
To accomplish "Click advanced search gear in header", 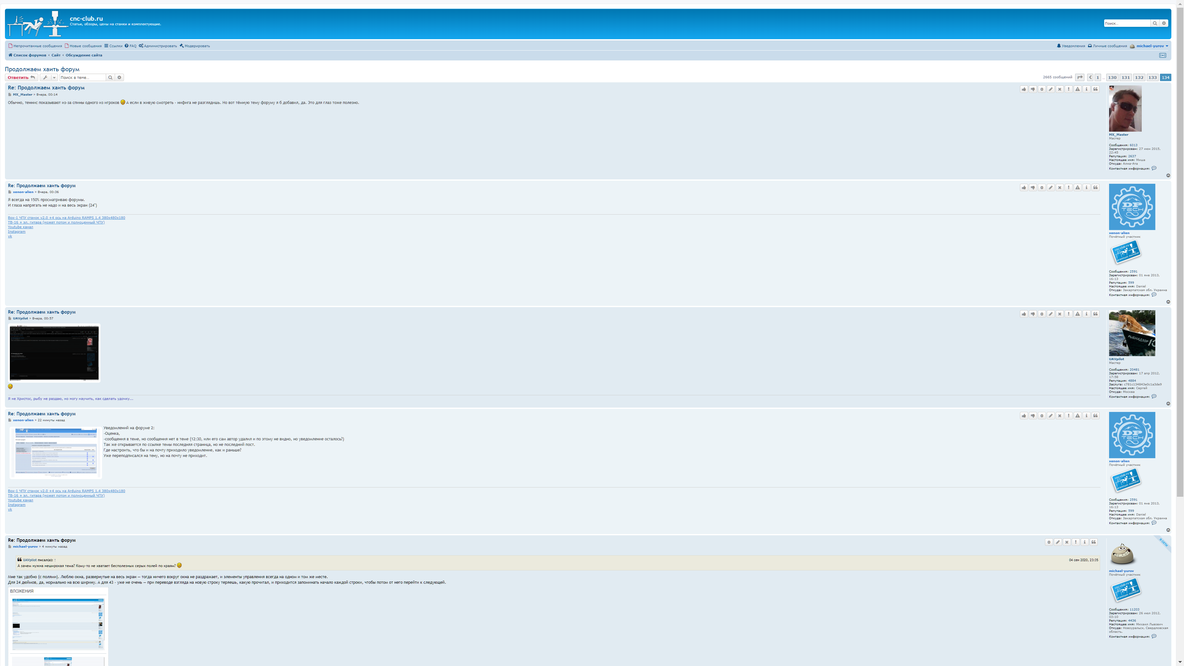I will click(1164, 23).
